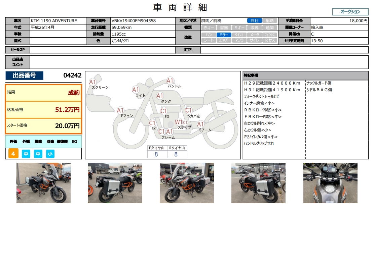The width and height of the screenshot is (374, 261).
Task: Click the note ハンドルグリップすれ
Action: [x=259, y=143]
